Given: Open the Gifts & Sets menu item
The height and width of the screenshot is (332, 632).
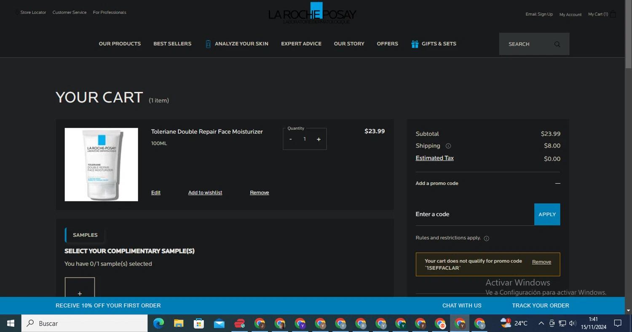Looking at the screenshot, I should (x=439, y=44).
